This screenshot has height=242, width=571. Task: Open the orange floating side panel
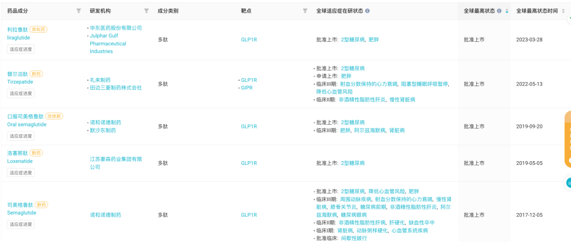(x=568, y=139)
